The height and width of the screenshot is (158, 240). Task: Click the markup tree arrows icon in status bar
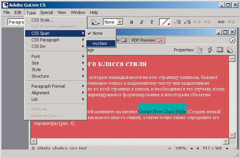tap(33, 148)
